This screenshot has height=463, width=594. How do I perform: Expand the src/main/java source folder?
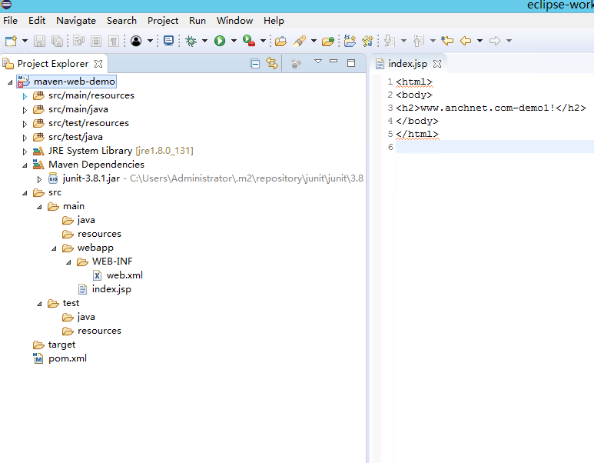point(25,110)
